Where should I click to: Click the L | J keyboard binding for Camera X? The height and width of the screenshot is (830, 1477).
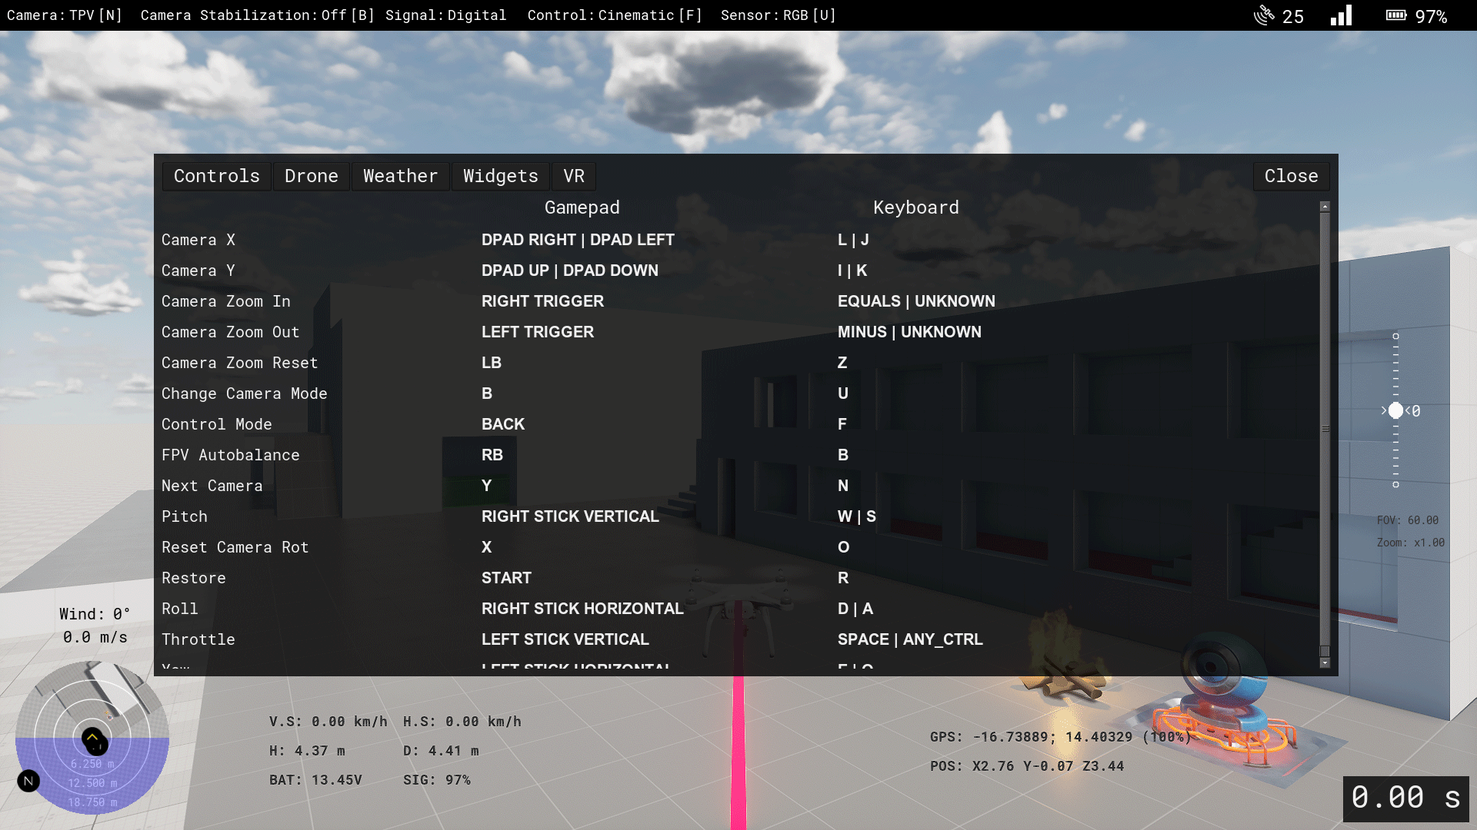click(853, 240)
